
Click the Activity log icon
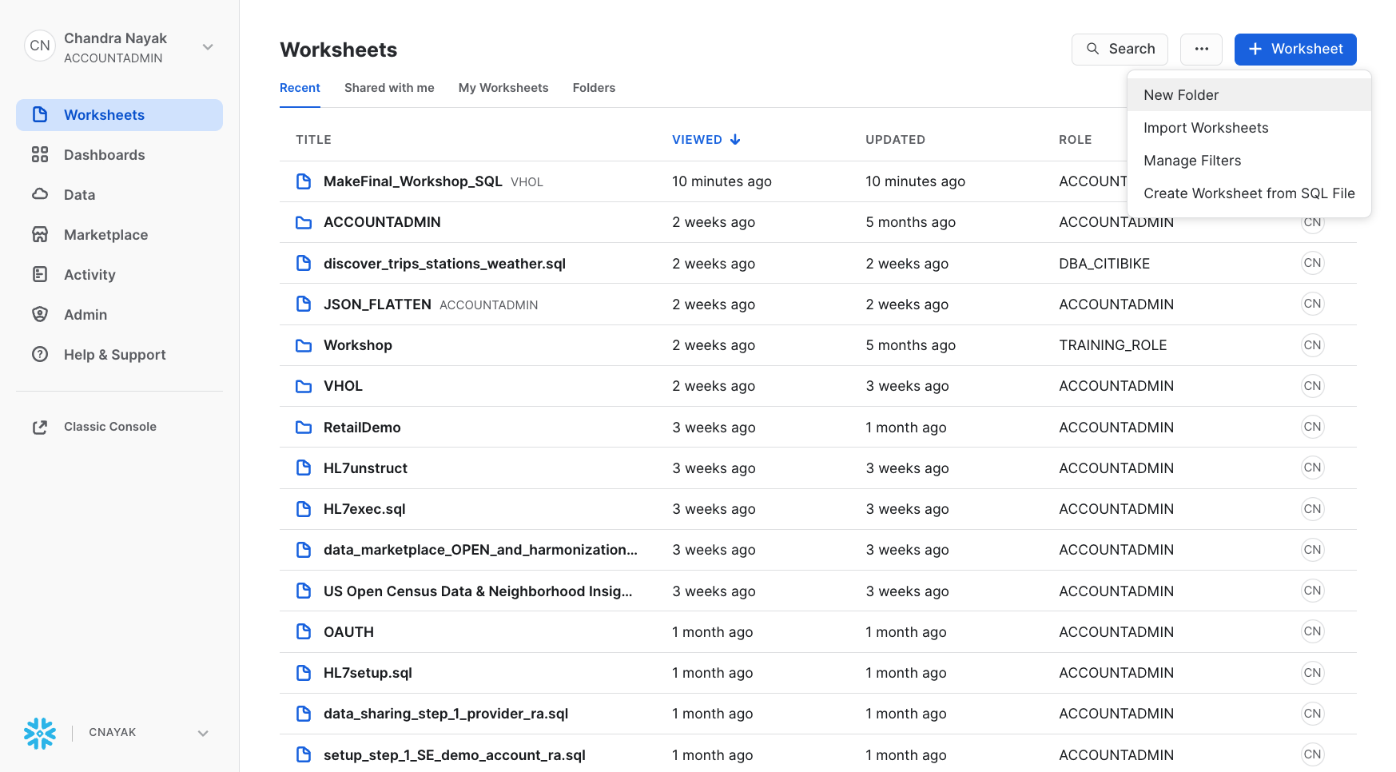tap(40, 274)
